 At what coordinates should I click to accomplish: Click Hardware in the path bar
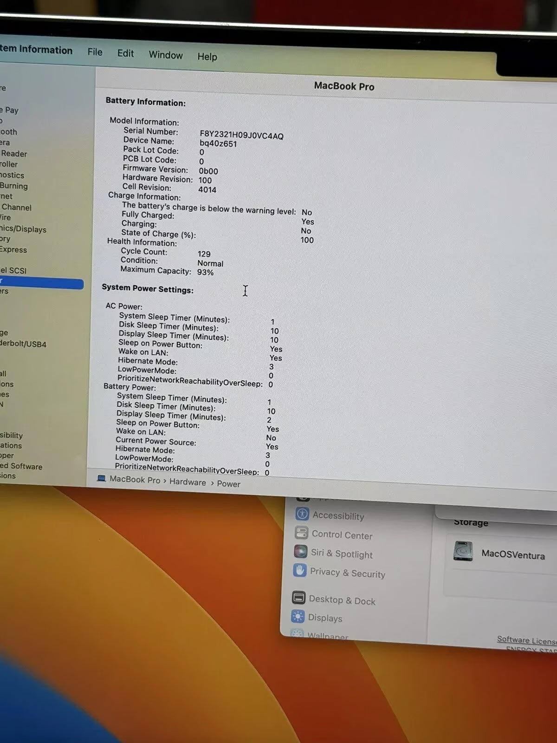tap(188, 482)
